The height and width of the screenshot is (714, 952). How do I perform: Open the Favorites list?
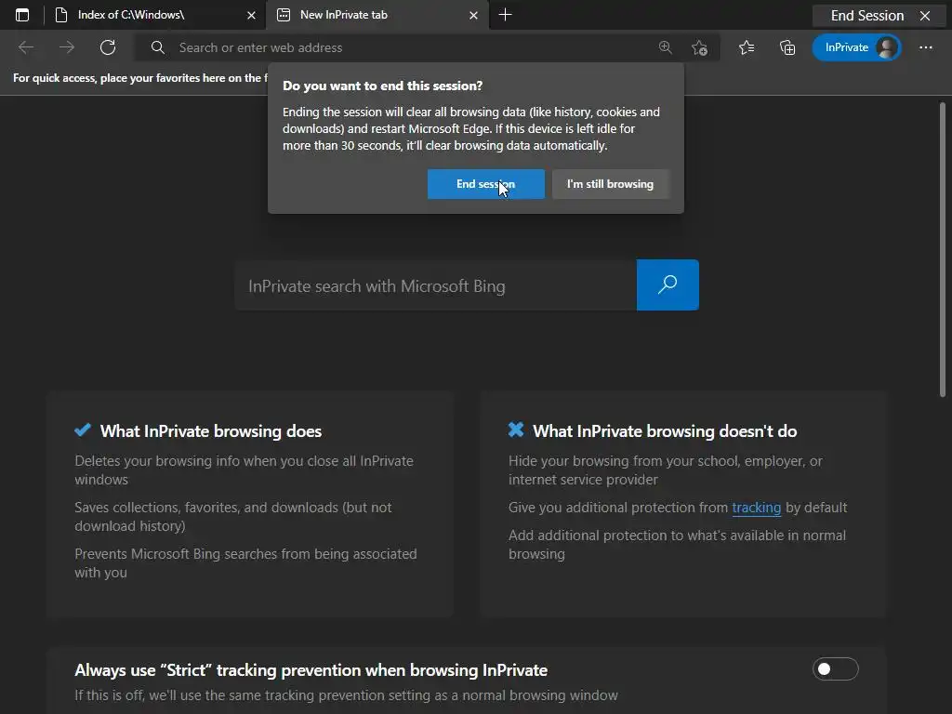(747, 47)
